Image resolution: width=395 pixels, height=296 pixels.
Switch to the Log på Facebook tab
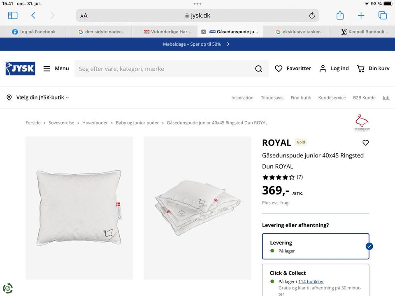33,32
